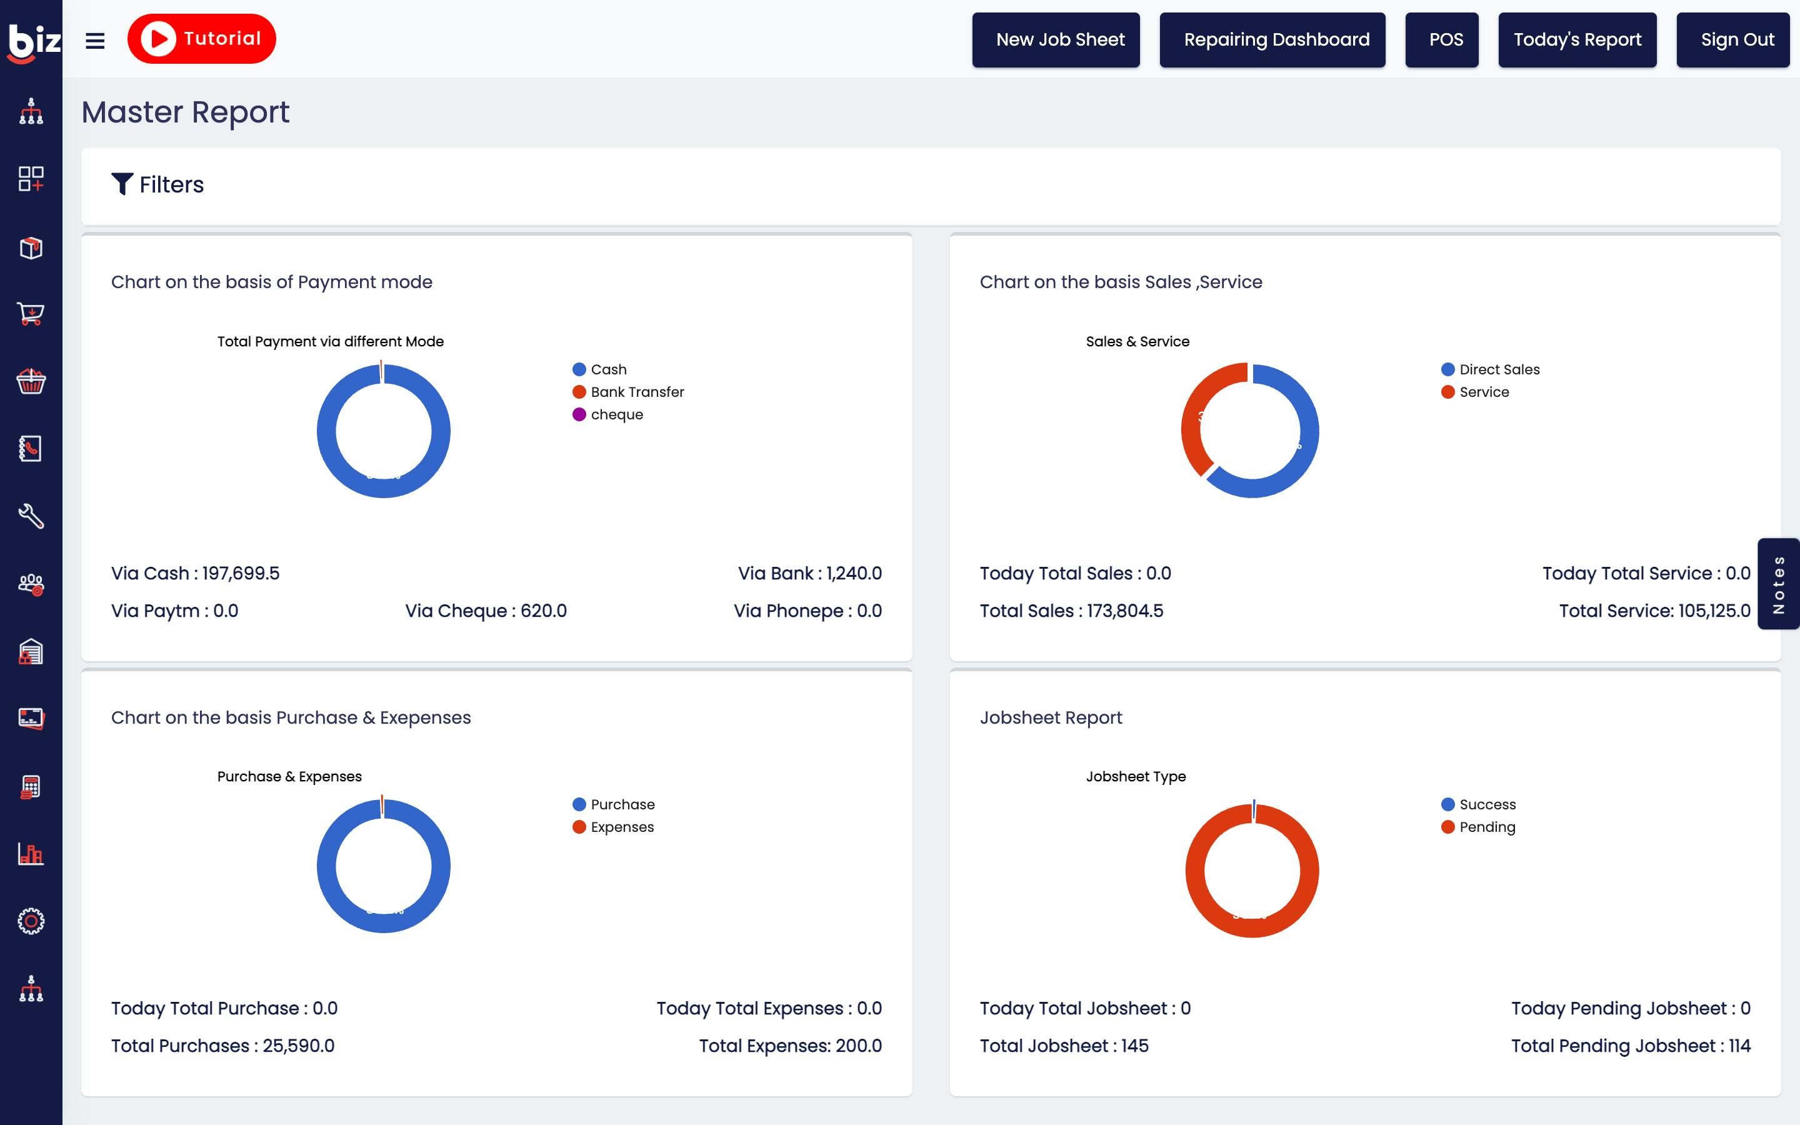Click the funnel Filters icon
1800x1125 pixels.
(x=122, y=184)
